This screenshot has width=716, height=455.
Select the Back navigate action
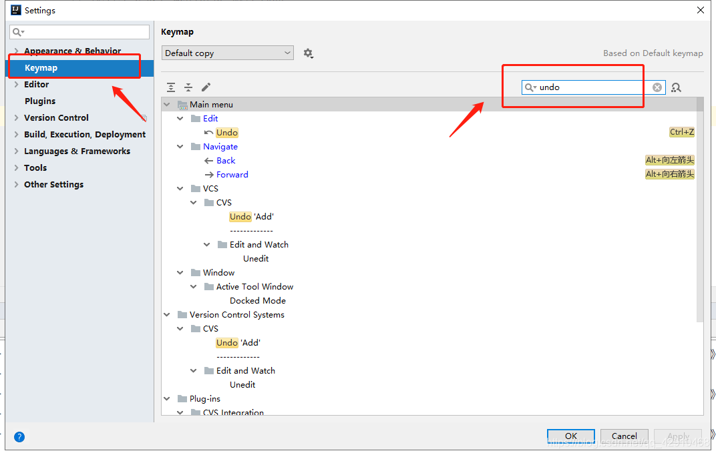pyautogui.click(x=226, y=161)
